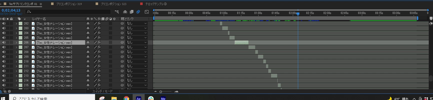Open the panel menu of Tecサプリ リンクコンポ 01

(x=41, y=4)
